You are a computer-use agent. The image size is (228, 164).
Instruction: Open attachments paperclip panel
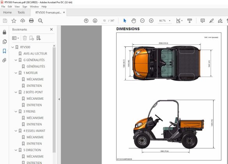tap(4, 60)
